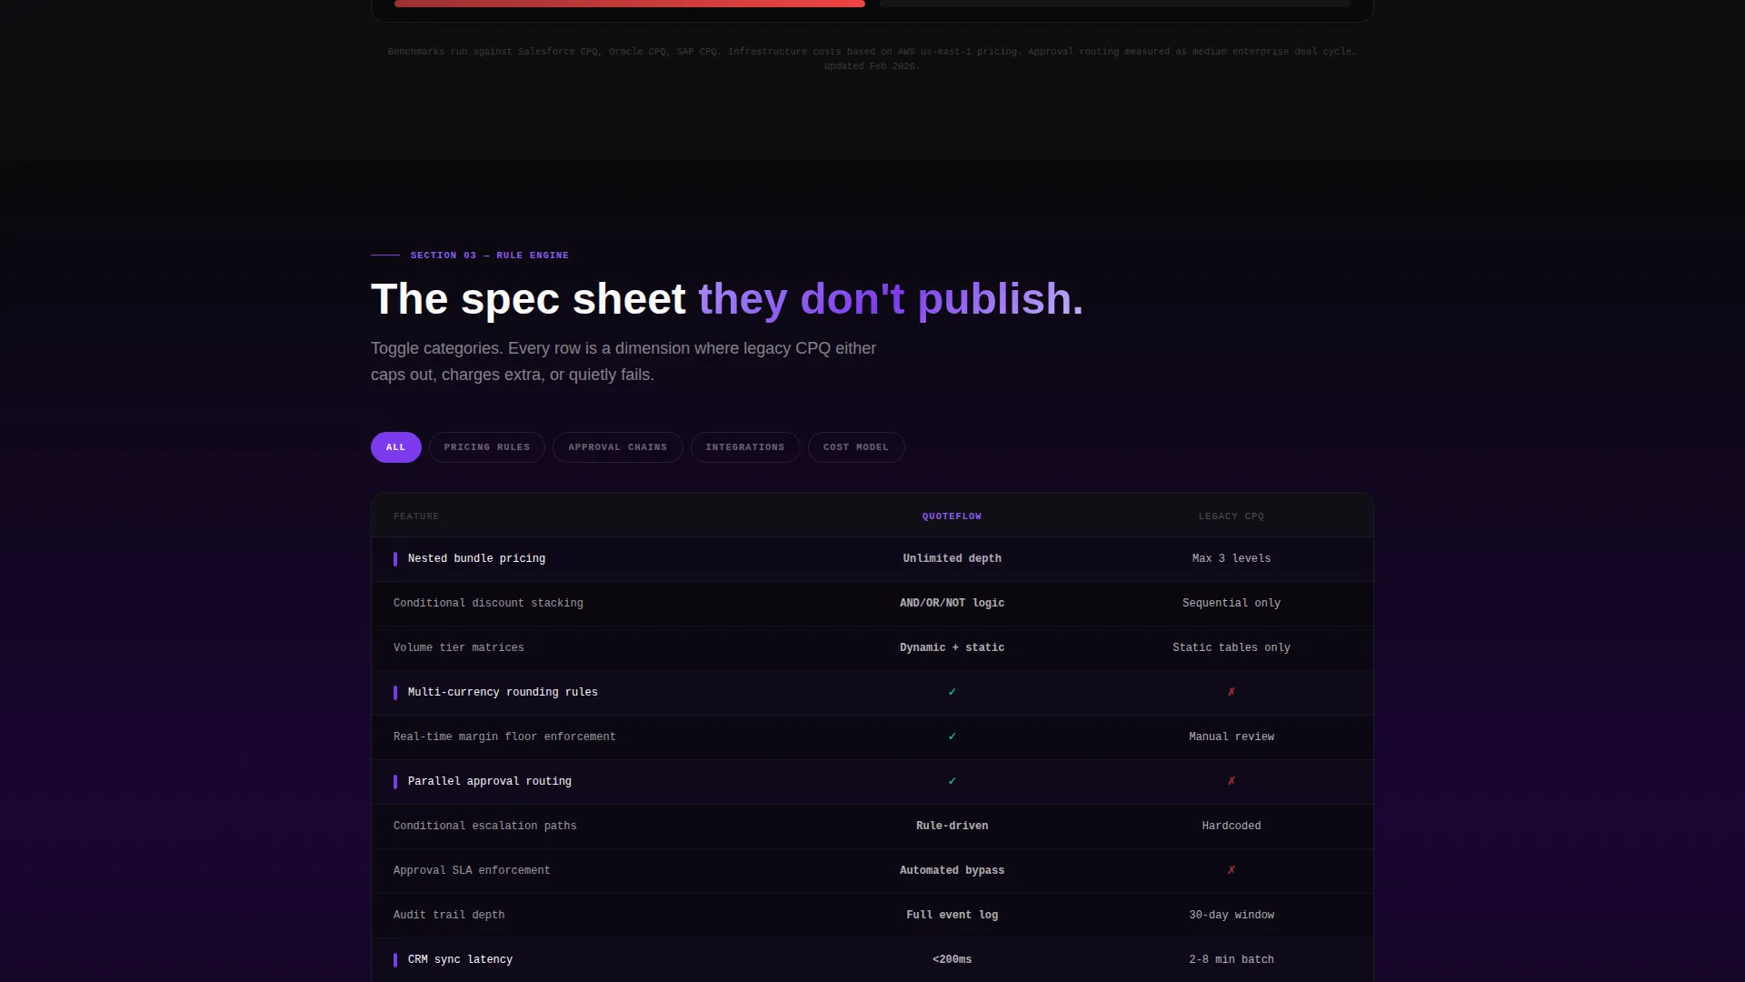Click the Section 03 Rule Engine label
The image size is (1745, 982).
tap(489, 256)
